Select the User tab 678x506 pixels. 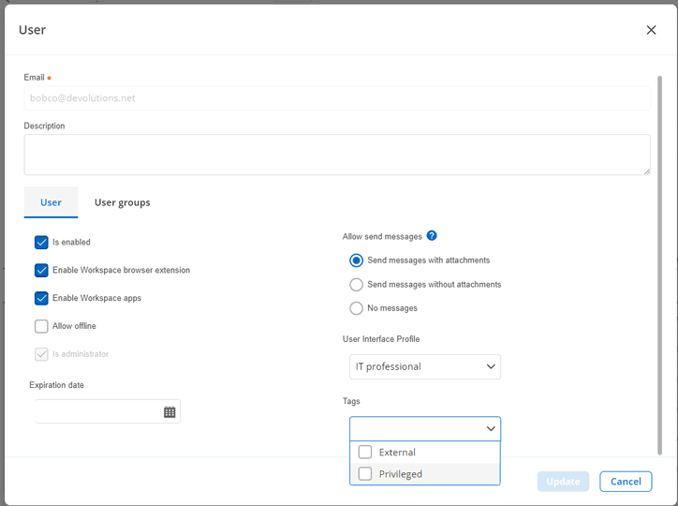(51, 202)
